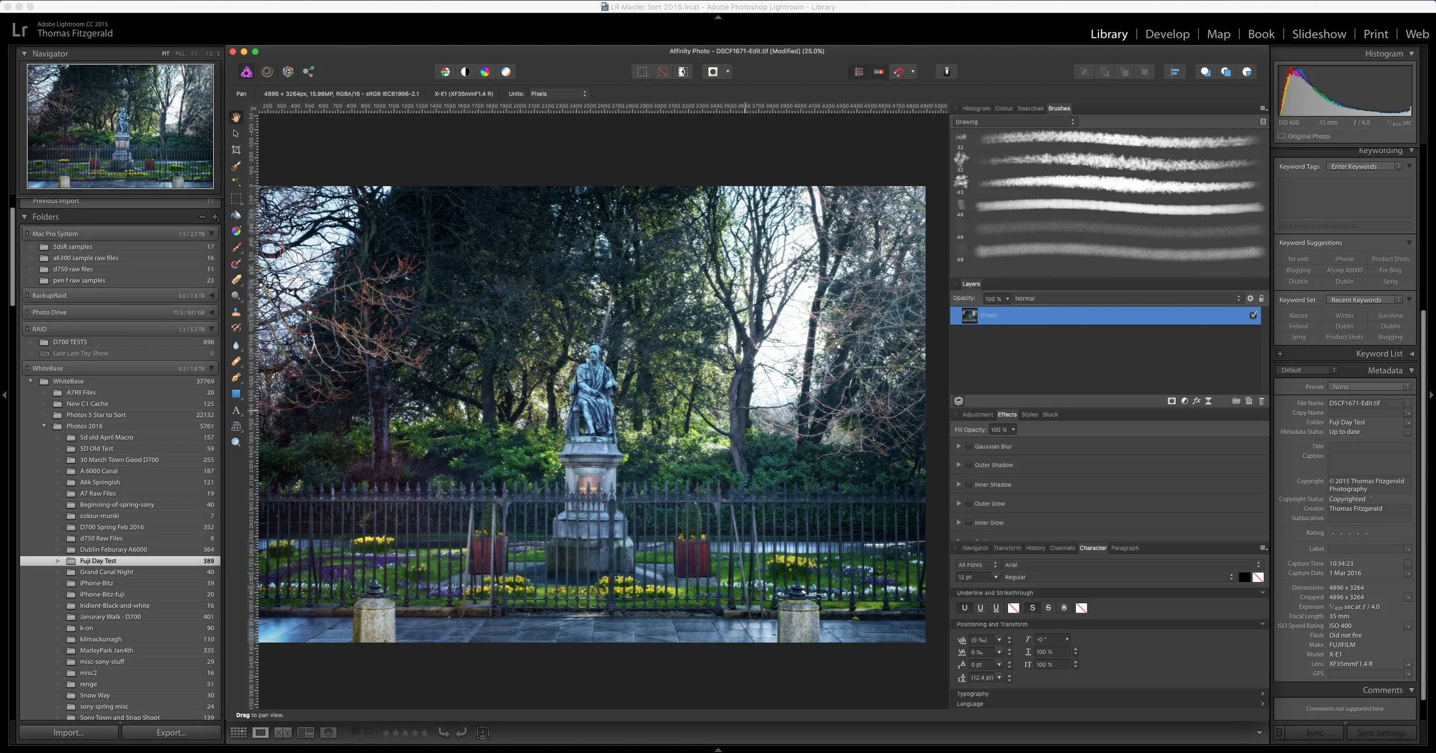Select the Crop tool in Affinity Photo
Viewport: 1436px width, 753px height.
coord(236,150)
